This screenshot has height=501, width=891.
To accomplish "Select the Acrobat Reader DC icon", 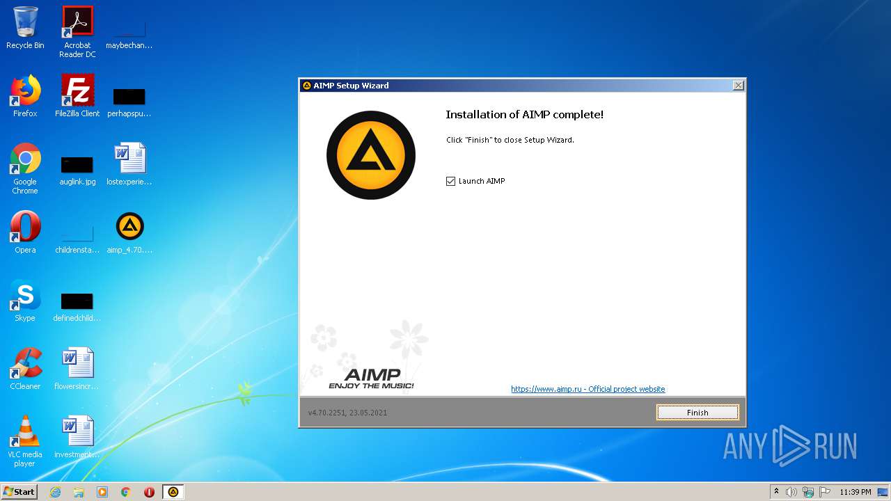I will pos(77,32).
